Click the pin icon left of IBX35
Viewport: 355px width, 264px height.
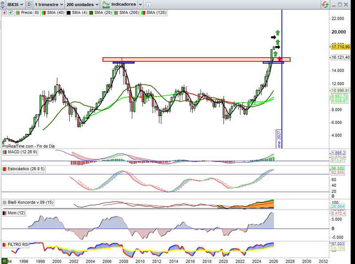point(4,4)
